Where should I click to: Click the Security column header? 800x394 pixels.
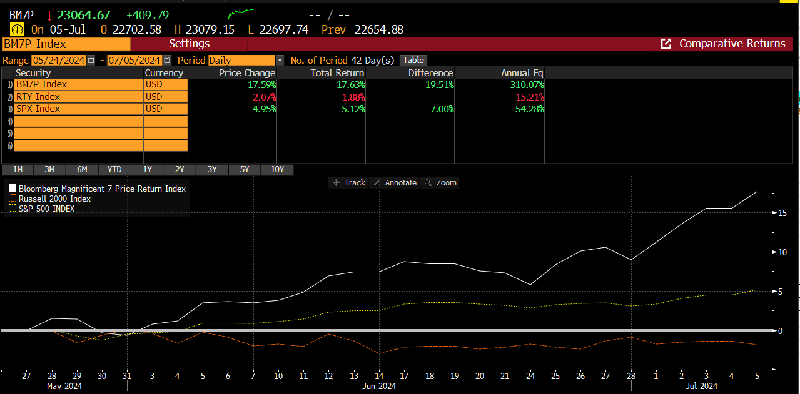78,73
